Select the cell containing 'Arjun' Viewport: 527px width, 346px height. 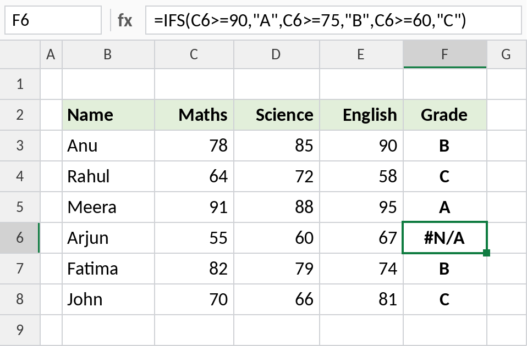coord(108,238)
